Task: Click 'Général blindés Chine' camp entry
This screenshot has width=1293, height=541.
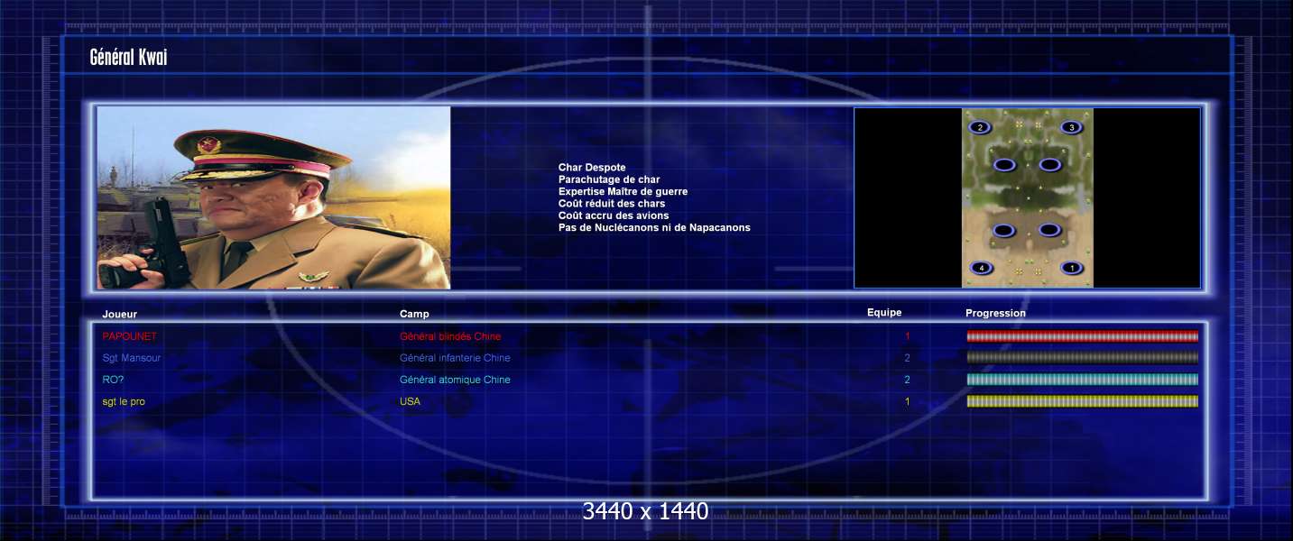Action: 450,336
